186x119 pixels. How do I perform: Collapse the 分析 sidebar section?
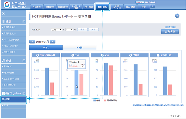24,61
